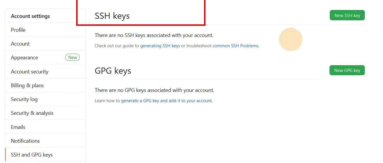View the Security log
The image size is (383, 163).
[x=24, y=99]
